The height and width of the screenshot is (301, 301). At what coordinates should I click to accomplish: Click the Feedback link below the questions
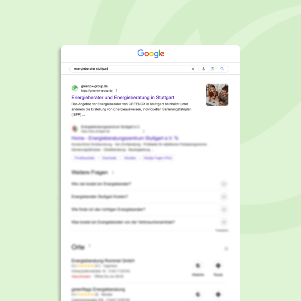click(x=222, y=230)
